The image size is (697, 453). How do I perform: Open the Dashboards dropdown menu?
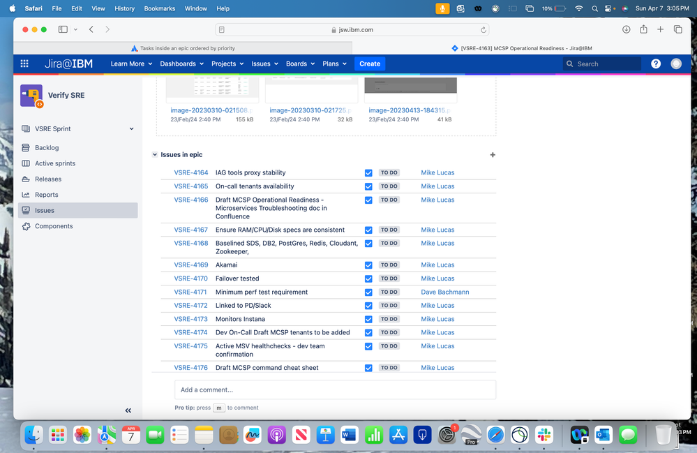coord(182,64)
